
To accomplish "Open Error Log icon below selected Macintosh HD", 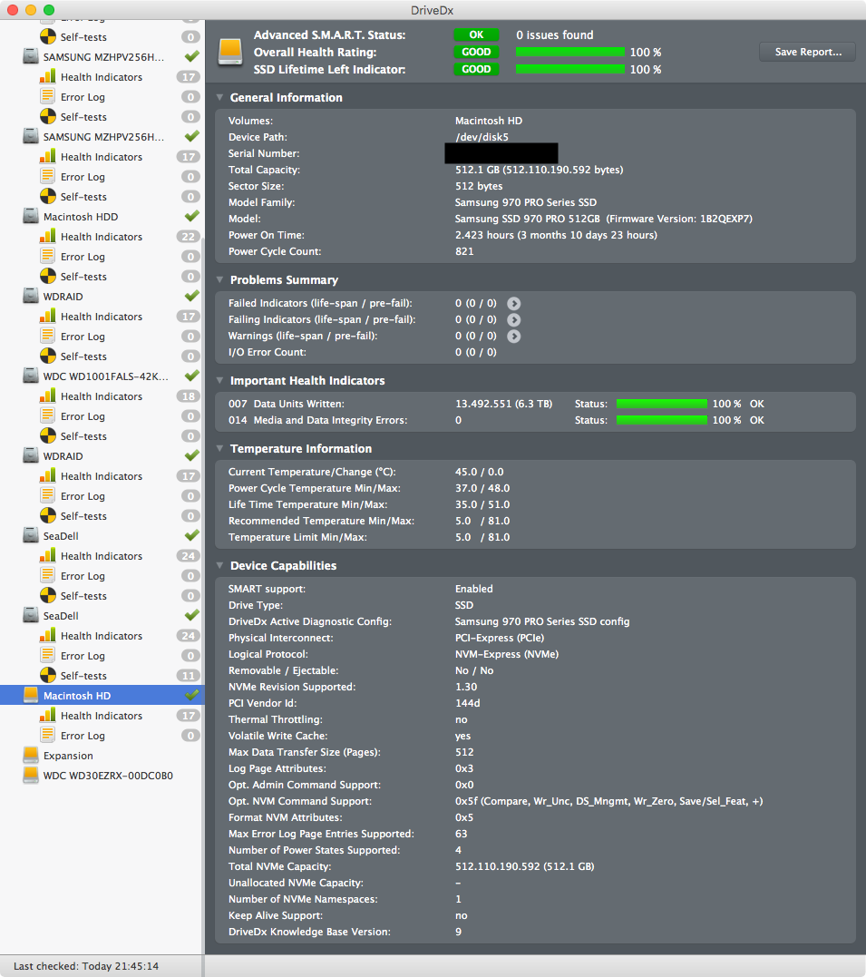I will tap(48, 735).
